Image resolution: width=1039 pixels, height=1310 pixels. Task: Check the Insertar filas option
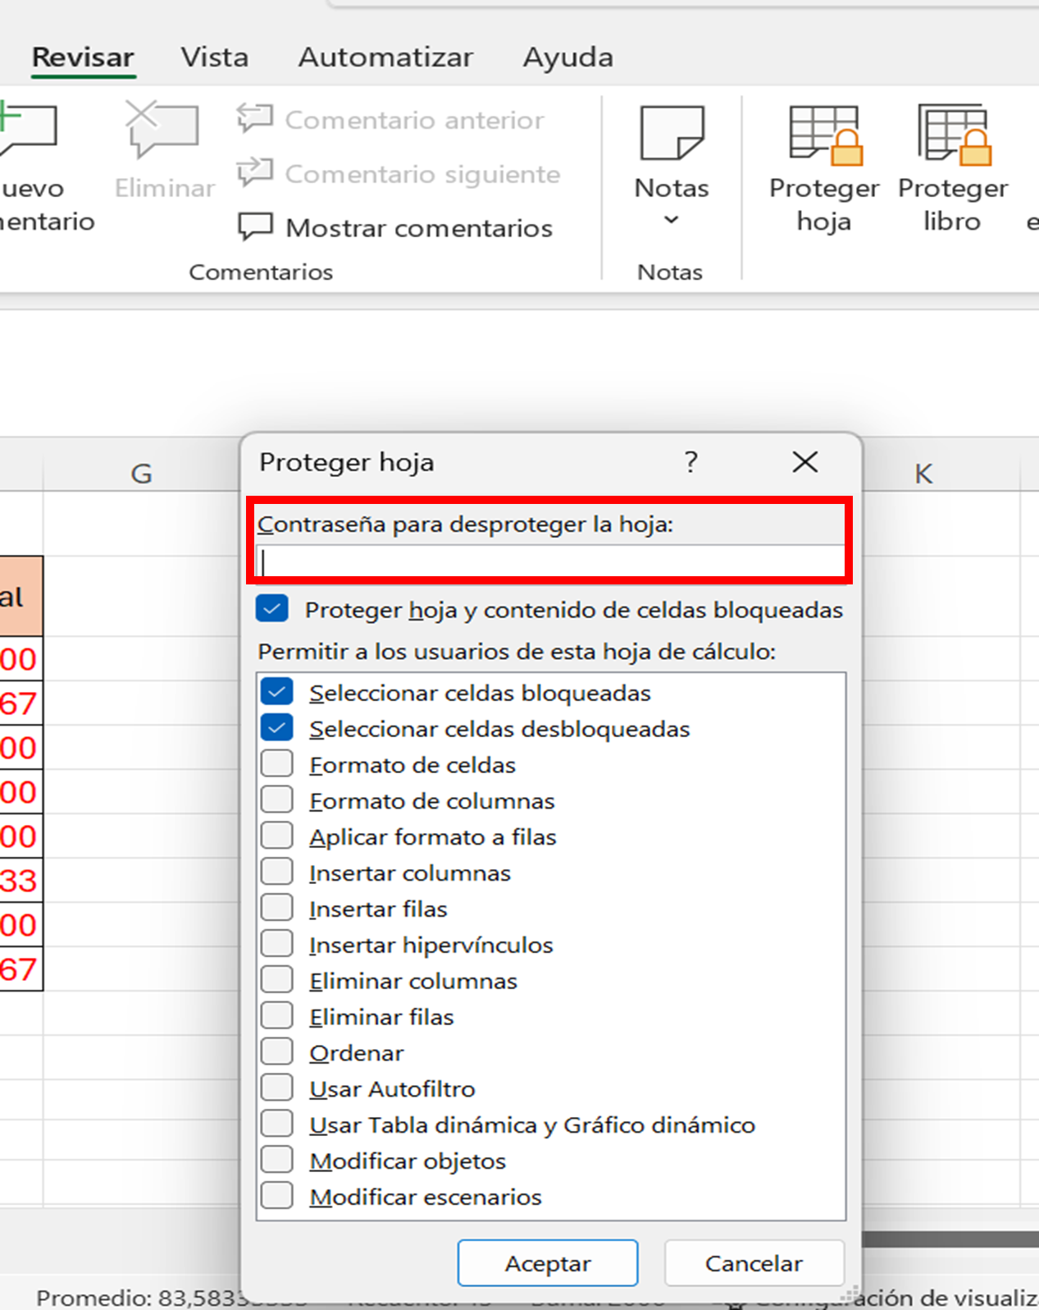tap(277, 909)
